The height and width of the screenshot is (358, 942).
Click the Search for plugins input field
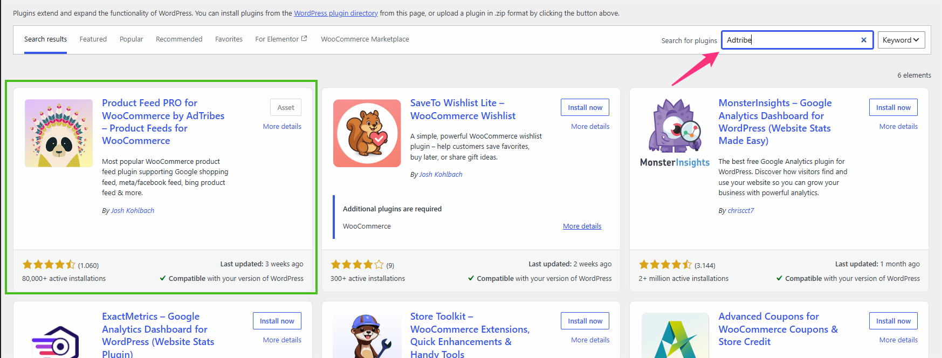pos(792,40)
